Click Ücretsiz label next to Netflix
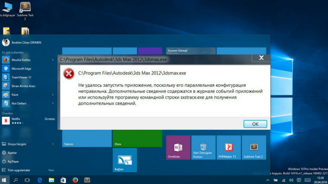The image size is (328, 184). click(x=50, y=119)
